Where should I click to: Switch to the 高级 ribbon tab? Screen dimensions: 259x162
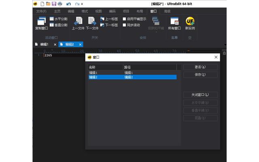point(167,11)
